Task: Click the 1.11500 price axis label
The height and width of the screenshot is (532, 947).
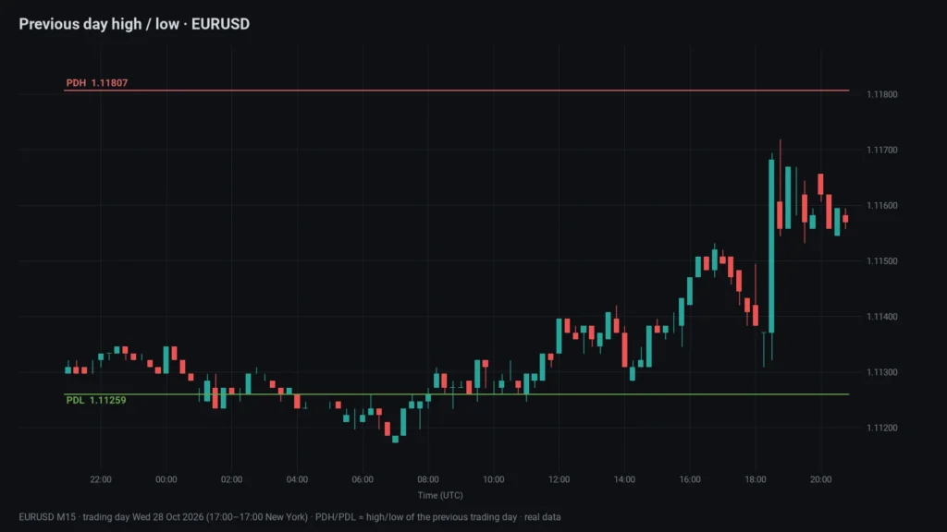Action: coord(881,261)
